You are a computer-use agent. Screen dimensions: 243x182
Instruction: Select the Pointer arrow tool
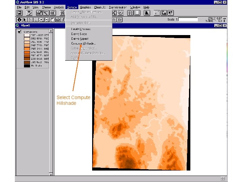tap(25, 20)
